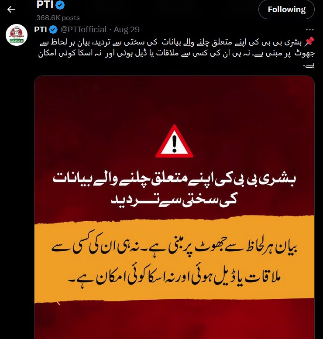323x339 pixels.
Task: Click the bold PTI author name in tweet
Action: point(41,30)
